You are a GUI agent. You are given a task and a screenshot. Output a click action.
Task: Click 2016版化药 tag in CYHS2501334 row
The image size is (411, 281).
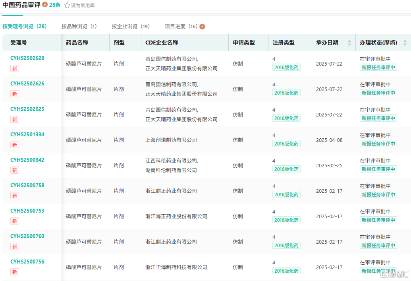coord(286,144)
